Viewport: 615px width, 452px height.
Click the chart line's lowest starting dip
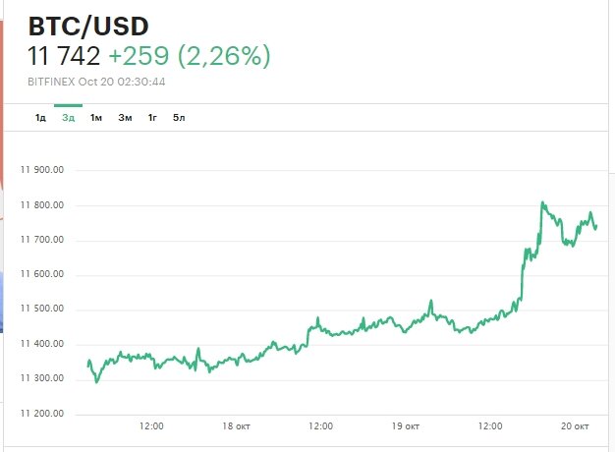96,381
